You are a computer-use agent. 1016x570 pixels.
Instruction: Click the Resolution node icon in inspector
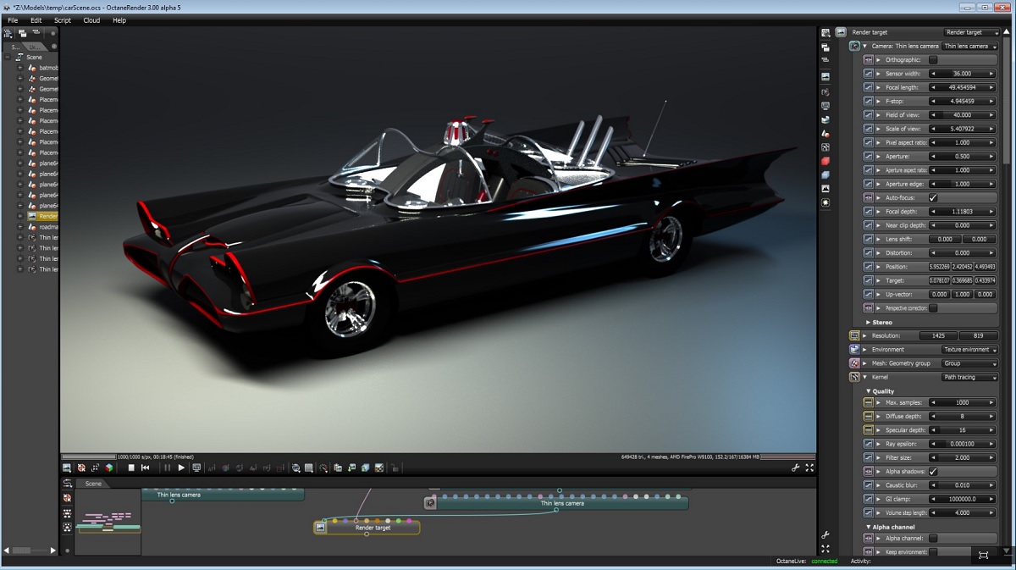click(x=854, y=335)
